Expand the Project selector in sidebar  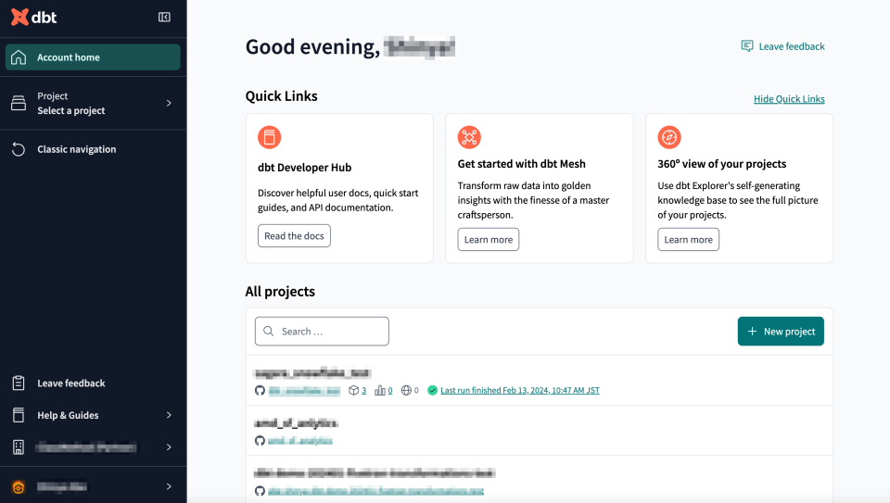pos(93,103)
